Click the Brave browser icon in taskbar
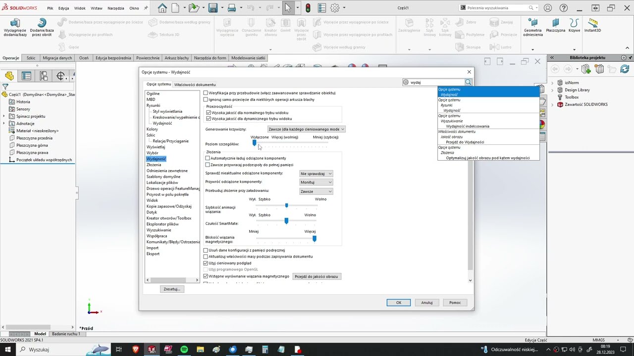634x356 pixels. click(x=136, y=350)
